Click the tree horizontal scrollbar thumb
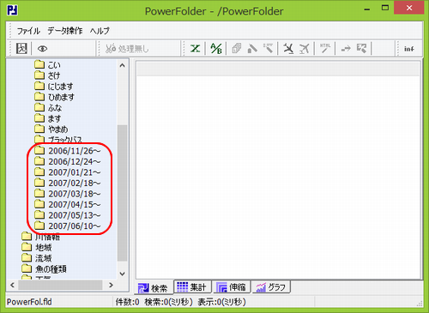The width and height of the screenshot is (429, 313). (x=60, y=285)
